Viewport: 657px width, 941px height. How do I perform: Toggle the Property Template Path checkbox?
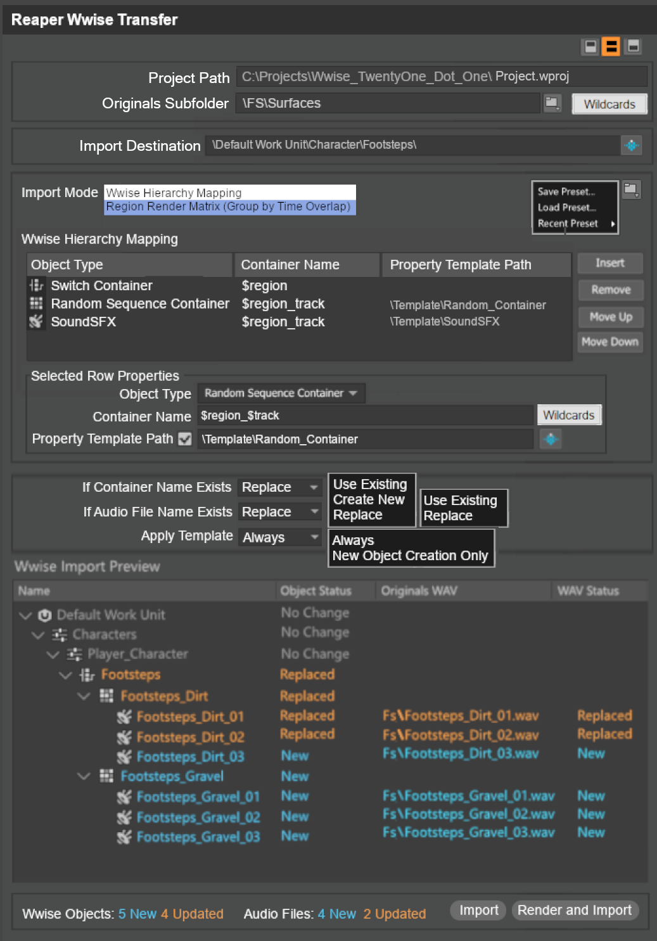pyautogui.click(x=185, y=438)
